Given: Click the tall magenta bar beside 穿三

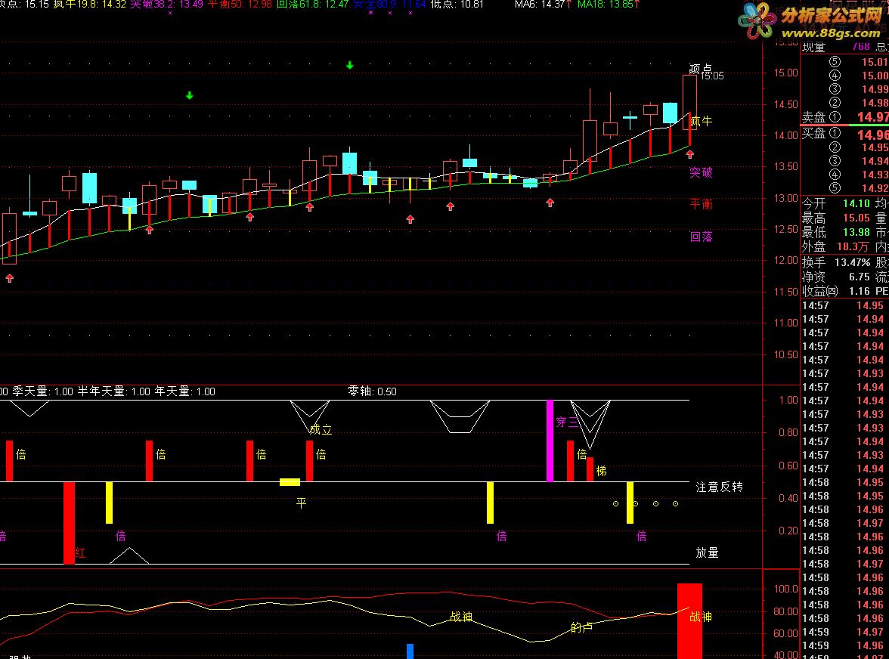Looking at the screenshot, I should [550, 441].
